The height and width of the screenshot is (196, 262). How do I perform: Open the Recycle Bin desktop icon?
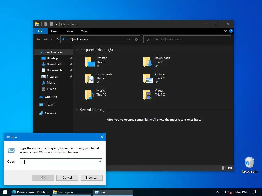tap(249, 165)
